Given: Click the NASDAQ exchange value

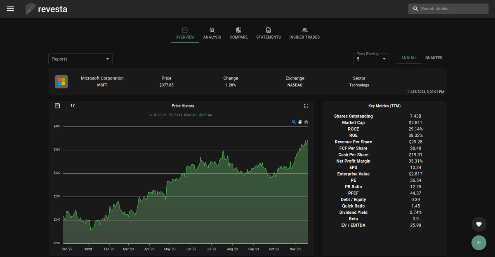Looking at the screenshot, I should [295, 85].
